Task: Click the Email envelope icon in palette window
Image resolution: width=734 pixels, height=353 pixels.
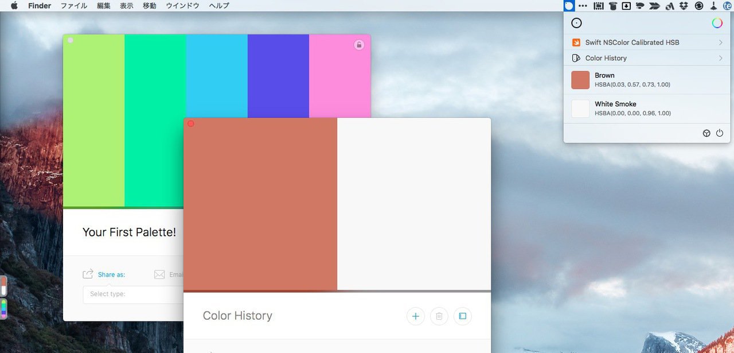Action: click(x=159, y=275)
